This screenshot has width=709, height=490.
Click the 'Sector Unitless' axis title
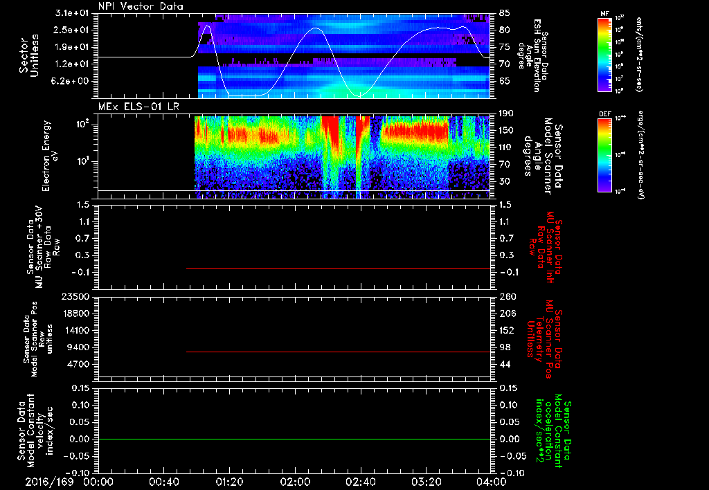pyautogui.click(x=28, y=55)
